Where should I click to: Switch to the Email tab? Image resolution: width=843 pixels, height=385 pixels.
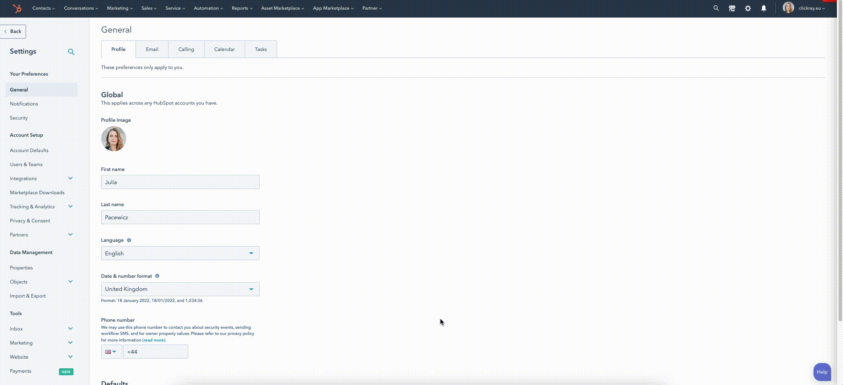pos(152,49)
